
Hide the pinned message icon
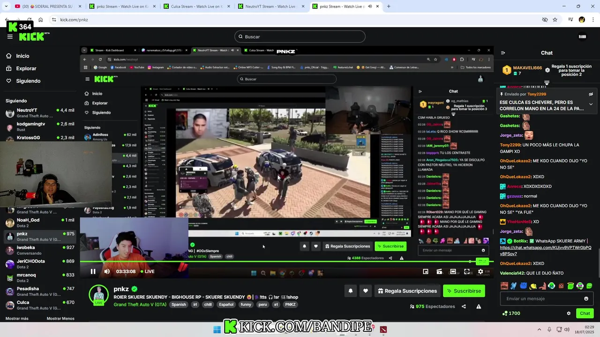[591, 94]
